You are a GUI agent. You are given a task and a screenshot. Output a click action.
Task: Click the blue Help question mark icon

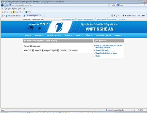[x=143, y=15]
